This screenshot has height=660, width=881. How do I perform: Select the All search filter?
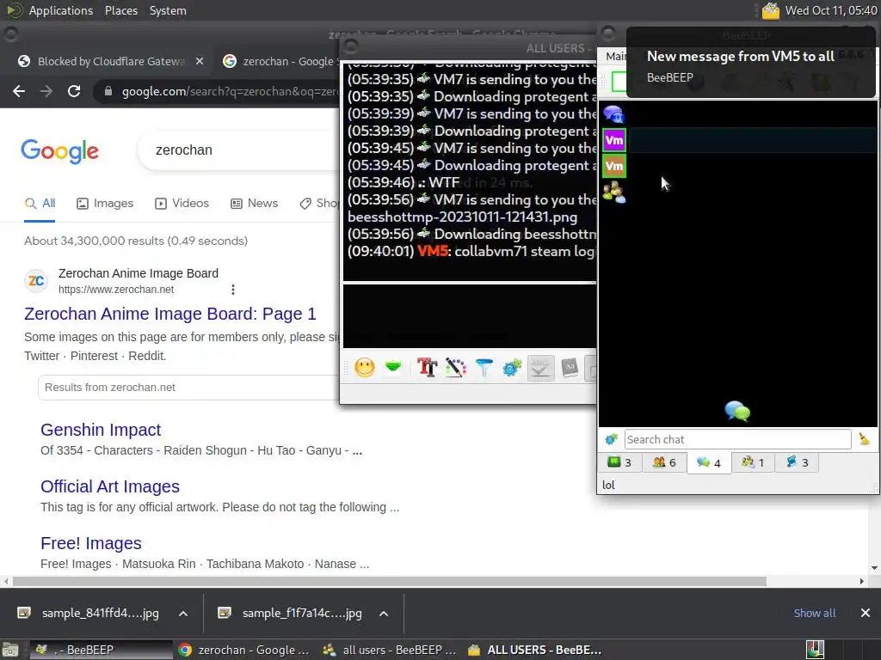pyautogui.click(x=40, y=203)
